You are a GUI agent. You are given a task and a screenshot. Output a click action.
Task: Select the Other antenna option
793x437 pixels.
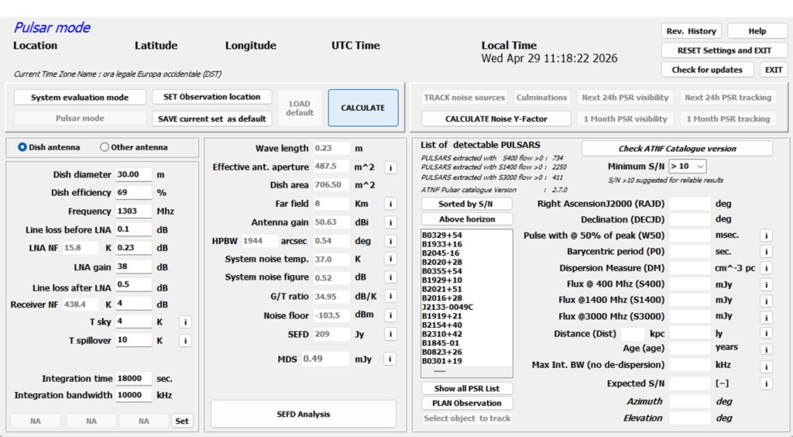[105, 147]
